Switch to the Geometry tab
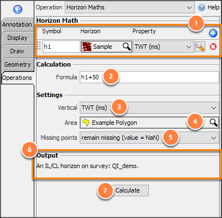 click(17, 64)
